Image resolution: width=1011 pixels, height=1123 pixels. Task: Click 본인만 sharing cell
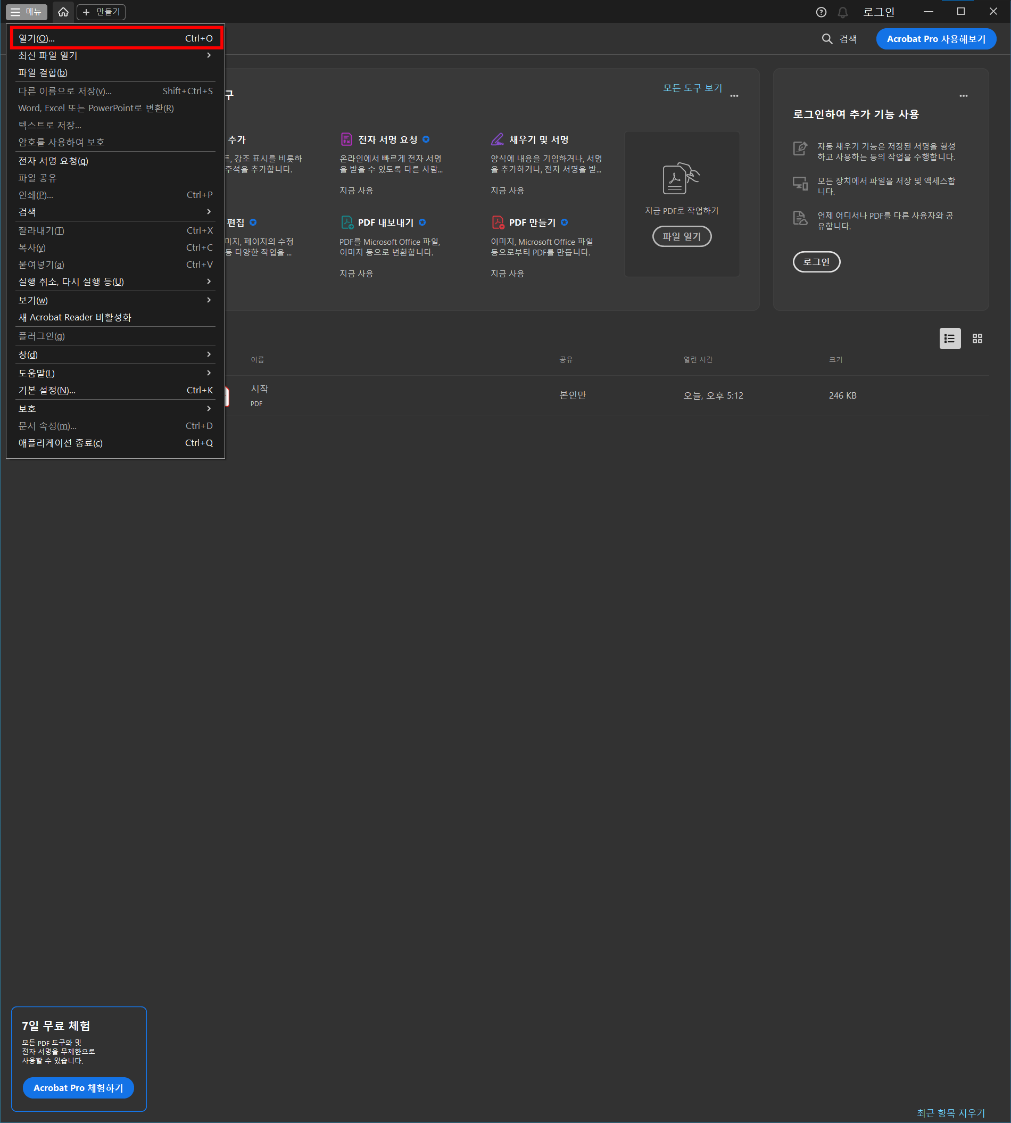pyautogui.click(x=573, y=395)
